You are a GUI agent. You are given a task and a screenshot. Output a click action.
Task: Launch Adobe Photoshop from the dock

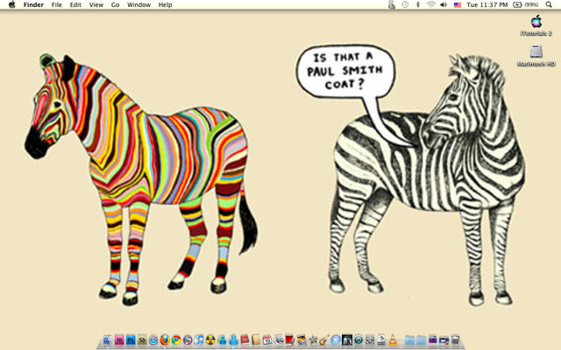point(131,340)
